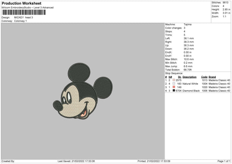Screen dimensions: 232x164
Task: Click the Height value 2.85 in
Action: click(226, 9)
